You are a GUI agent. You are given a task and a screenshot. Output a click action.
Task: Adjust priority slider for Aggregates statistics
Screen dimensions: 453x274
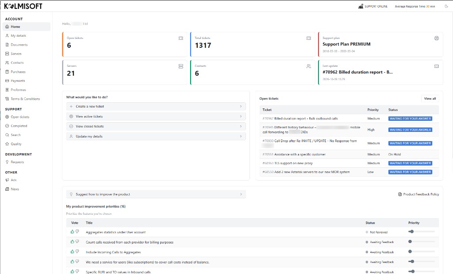[422, 232]
